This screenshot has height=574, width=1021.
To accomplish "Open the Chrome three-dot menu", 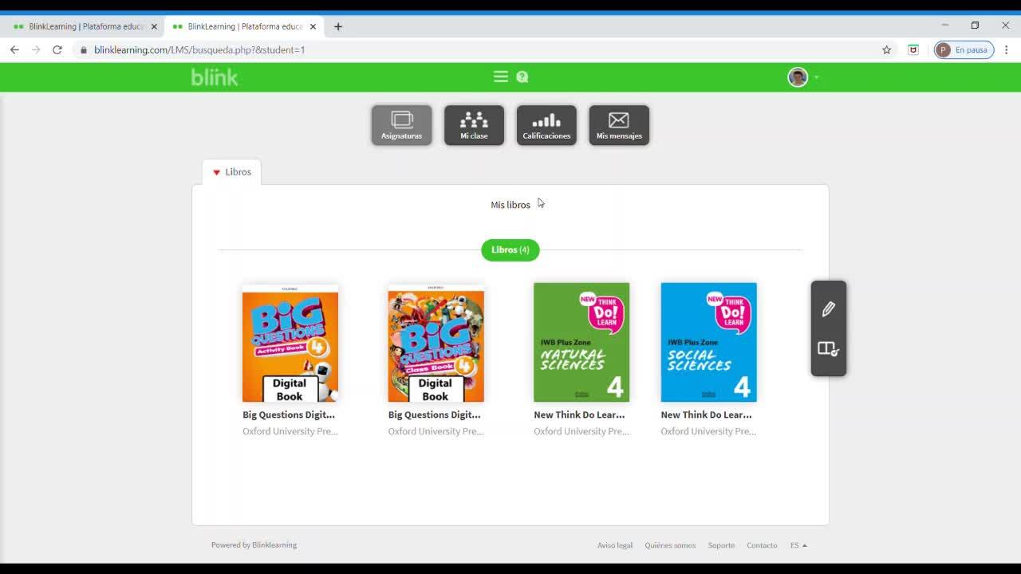I will (1007, 49).
